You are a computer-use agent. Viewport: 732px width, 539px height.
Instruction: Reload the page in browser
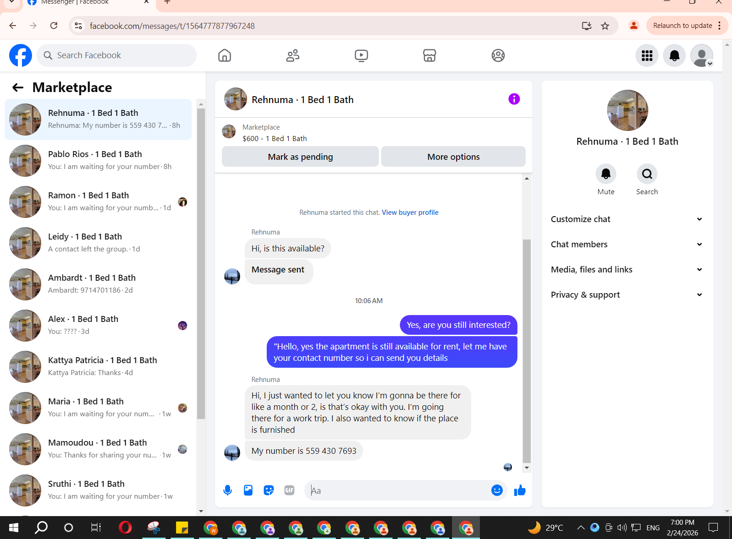point(54,26)
